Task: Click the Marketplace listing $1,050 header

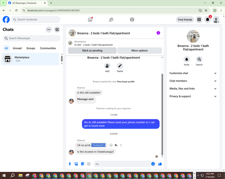Action: pos(115,43)
